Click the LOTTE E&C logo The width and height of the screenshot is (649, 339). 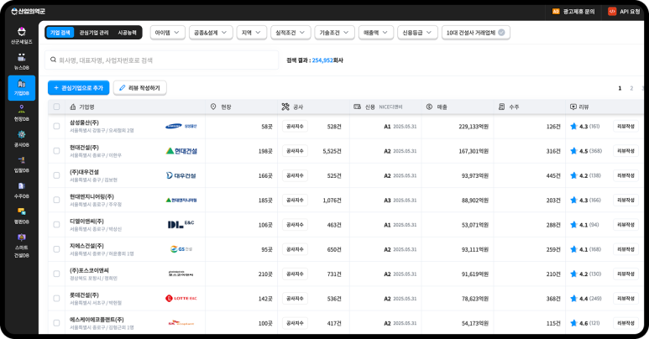181,298
